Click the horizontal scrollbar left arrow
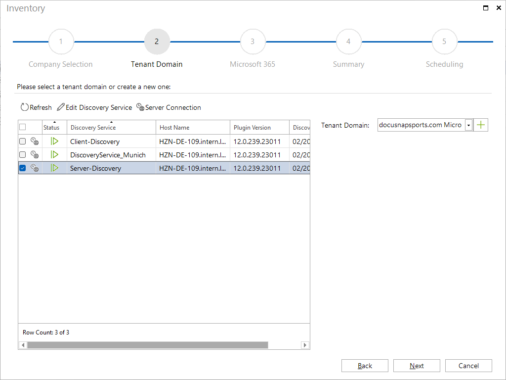This screenshot has height=380, width=506. point(23,345)
